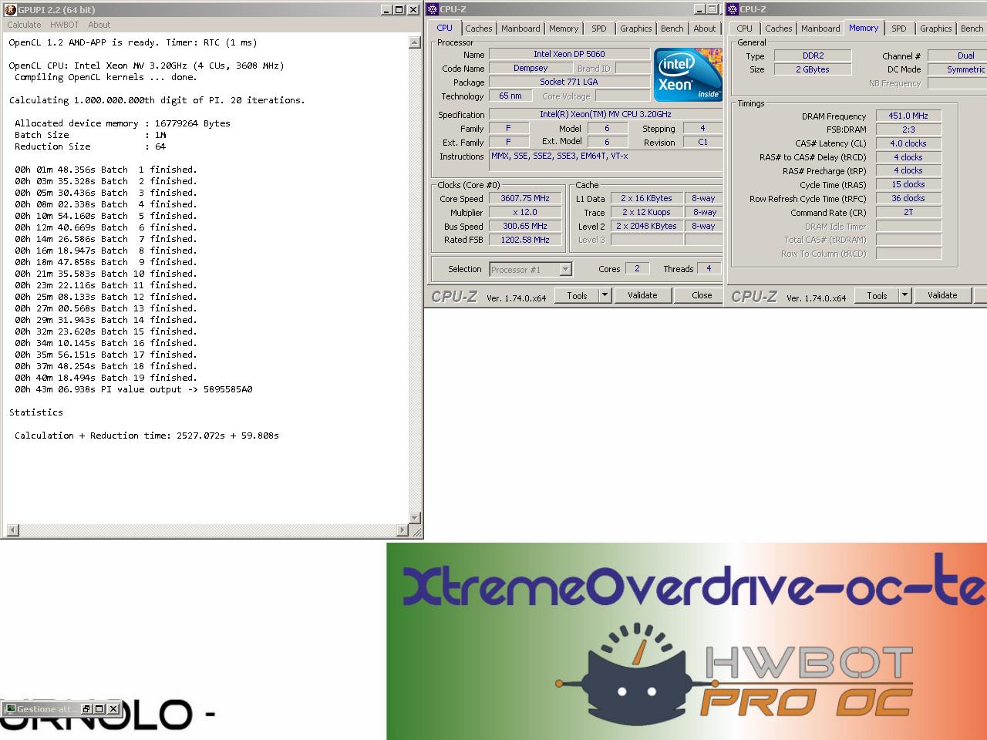Switch to CPU tab in CPU-Z memory-timings window
Screen dimensions: 987x740
tap(745, 29)
